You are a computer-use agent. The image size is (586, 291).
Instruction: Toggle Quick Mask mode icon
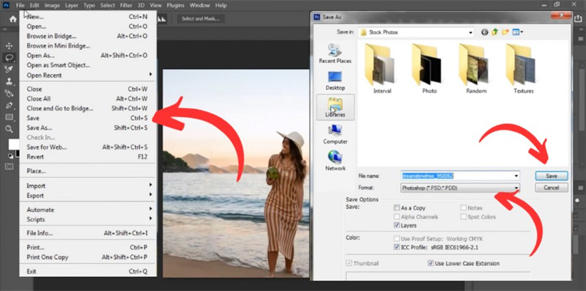tap(9, 166)
